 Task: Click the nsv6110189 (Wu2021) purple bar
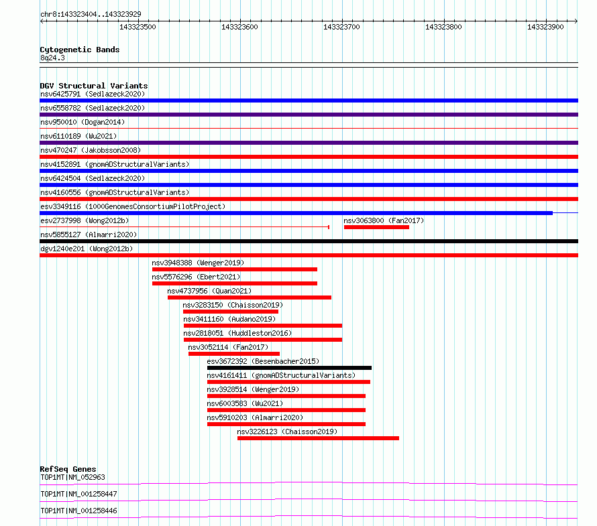[309, 143]
